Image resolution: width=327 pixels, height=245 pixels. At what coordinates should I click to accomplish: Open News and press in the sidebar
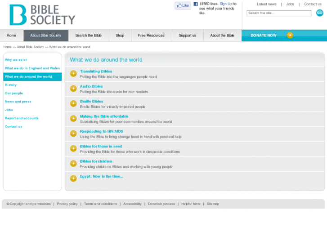point(18,102)
